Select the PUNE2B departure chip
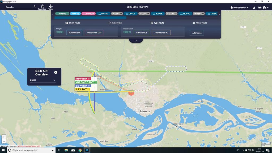272x153 pixels. (x=88, y=14)
